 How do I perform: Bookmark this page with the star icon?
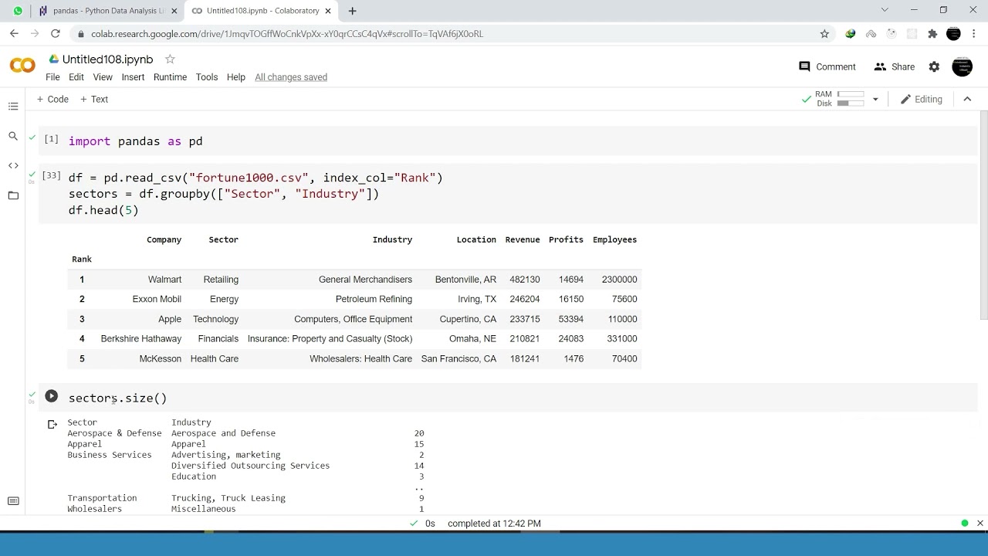click(x=824, y=34)
